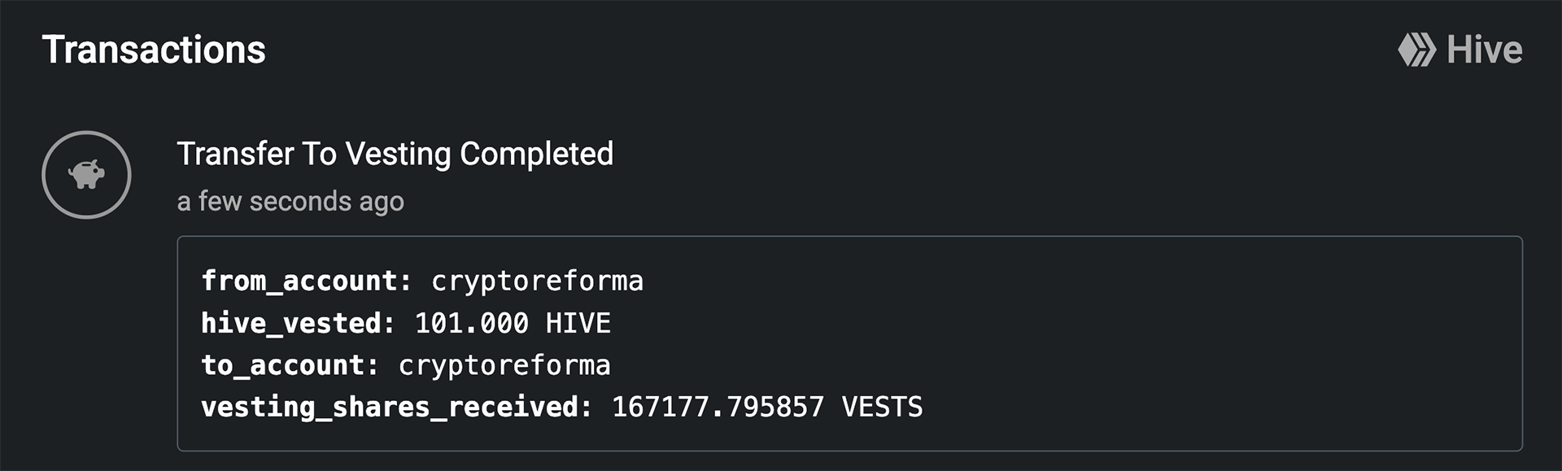Click the word HIVE after amount

coord(578,323)
